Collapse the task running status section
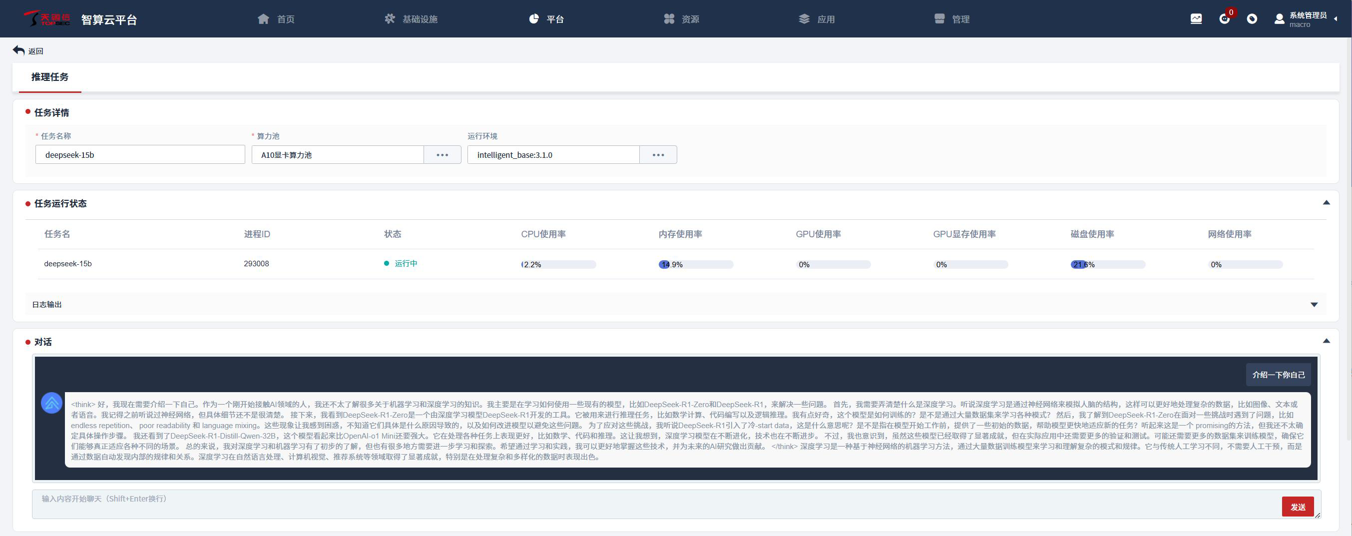The image size is (1352, 536). 1326,203
